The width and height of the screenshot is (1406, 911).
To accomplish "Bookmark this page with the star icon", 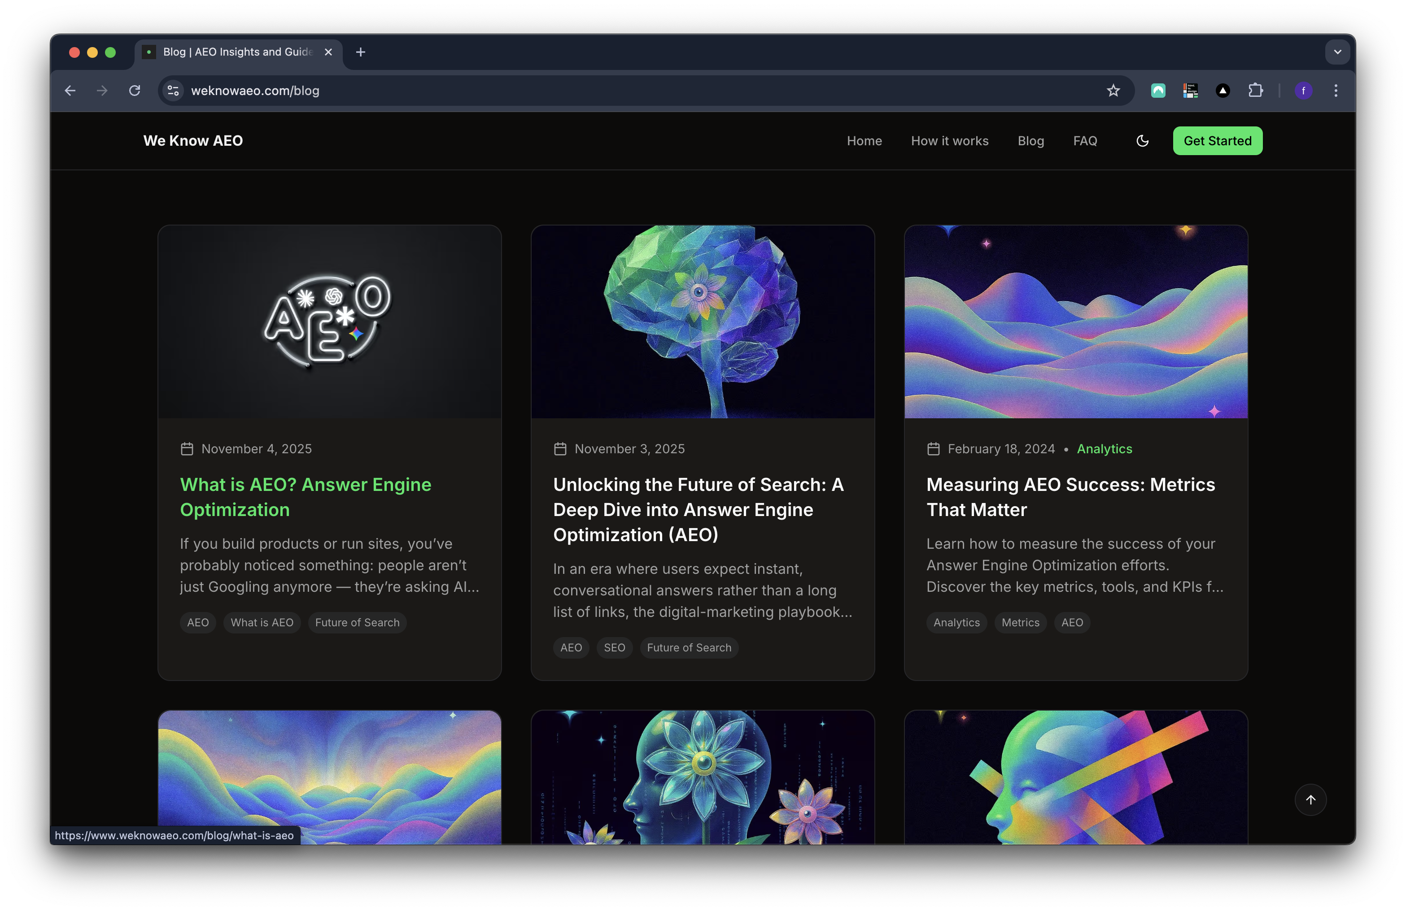I will pos(1113,90).
